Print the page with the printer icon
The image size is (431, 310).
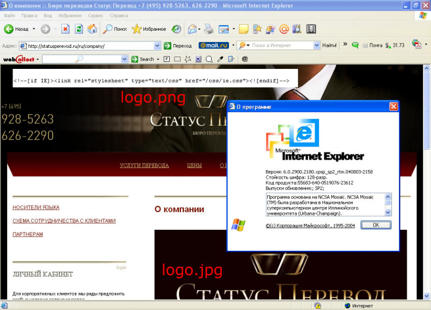pyautogui.click(x=208, y=29)
